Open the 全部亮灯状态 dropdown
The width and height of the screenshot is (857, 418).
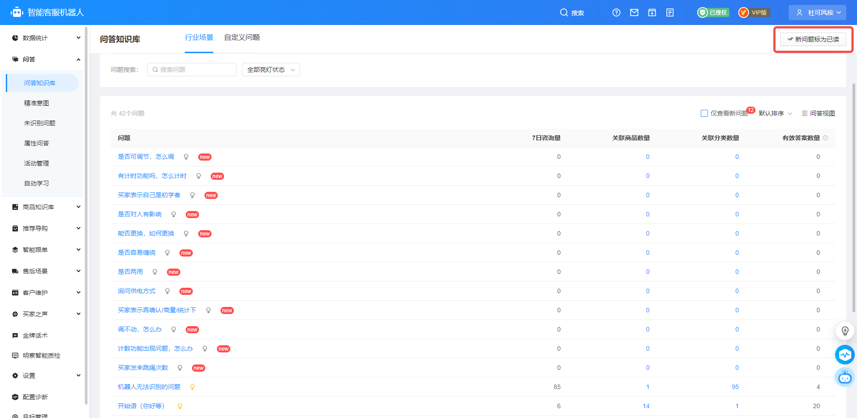click(x=271, y=70)
